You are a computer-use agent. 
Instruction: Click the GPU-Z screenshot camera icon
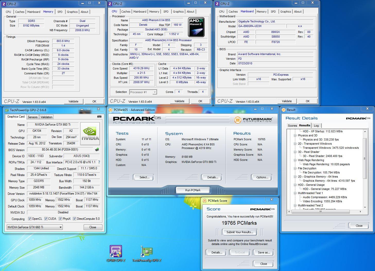(99, 117)
